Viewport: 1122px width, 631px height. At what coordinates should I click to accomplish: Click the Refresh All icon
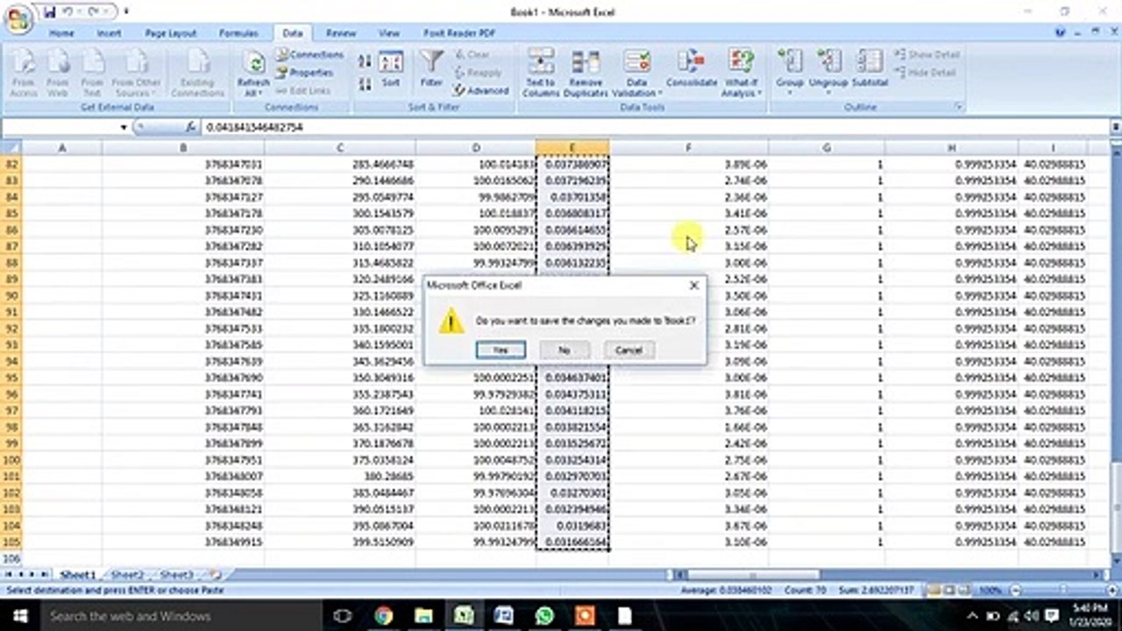(253, 74)
